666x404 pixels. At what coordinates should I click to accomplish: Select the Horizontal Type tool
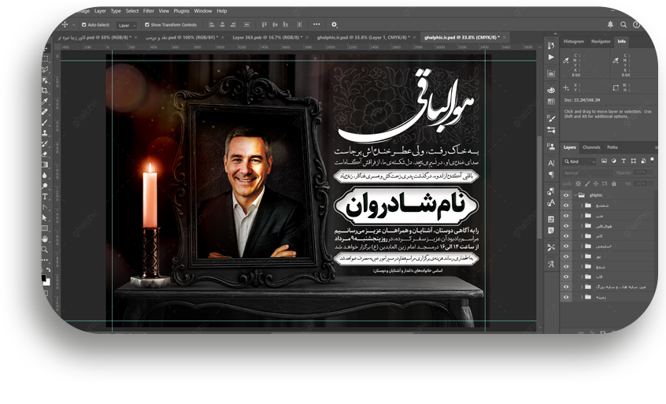[x=45, y=196]
